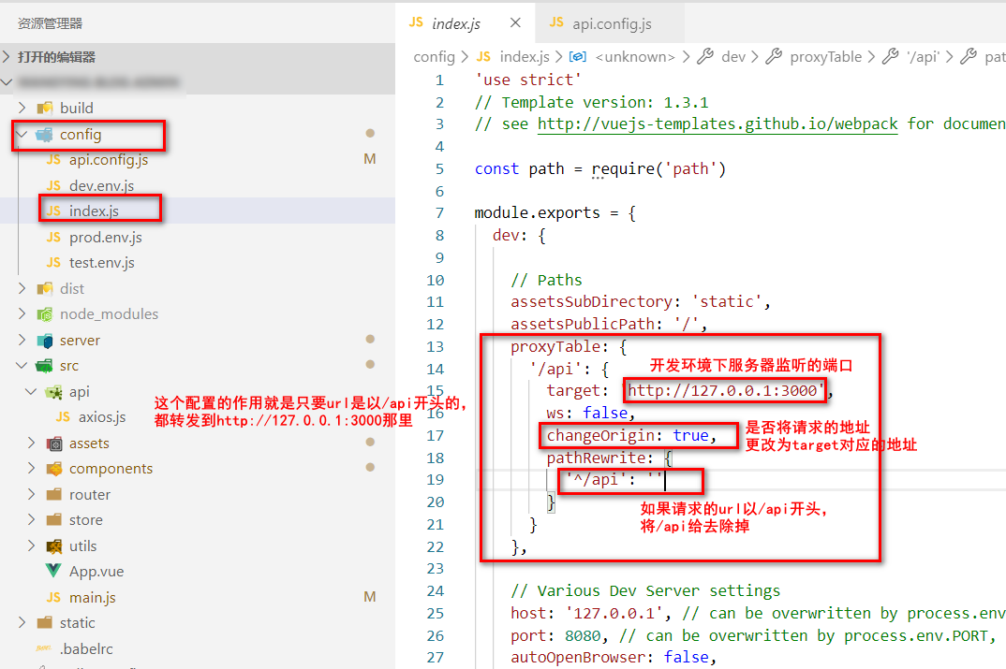Click the server folder icon
Screen dimensions: 1006x669
[44, 341]
